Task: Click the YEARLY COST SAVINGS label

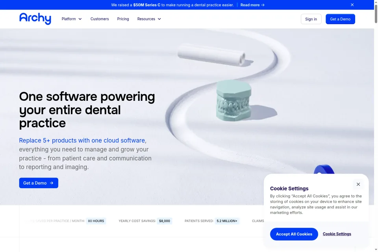Action: coord(137,221)
